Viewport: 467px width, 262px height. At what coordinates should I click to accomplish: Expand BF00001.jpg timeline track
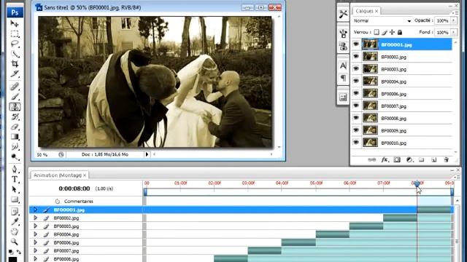tap(36, 210)
